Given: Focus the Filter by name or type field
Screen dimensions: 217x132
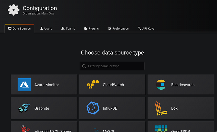Looking at the screenshot, I should pos(112,66).
